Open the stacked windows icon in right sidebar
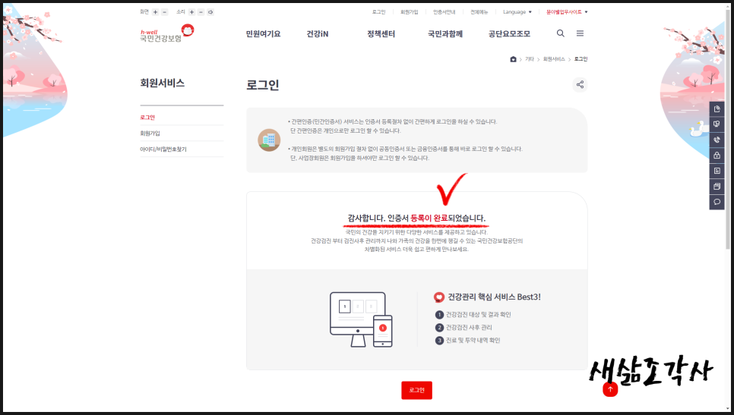This screenshot has width=734, height=415. [x=717, y=187]
